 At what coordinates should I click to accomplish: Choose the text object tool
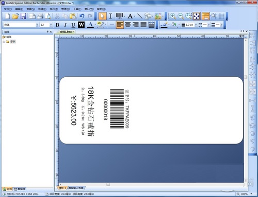click(130, 16)
